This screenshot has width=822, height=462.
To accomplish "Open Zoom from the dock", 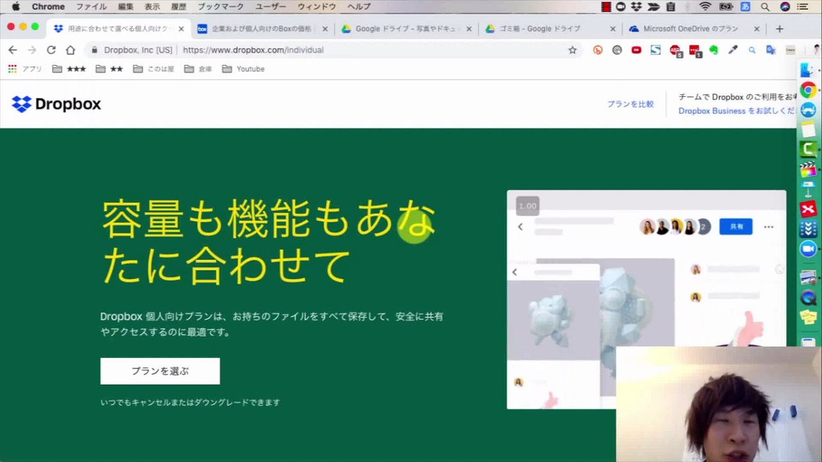I will pos(808,248).
